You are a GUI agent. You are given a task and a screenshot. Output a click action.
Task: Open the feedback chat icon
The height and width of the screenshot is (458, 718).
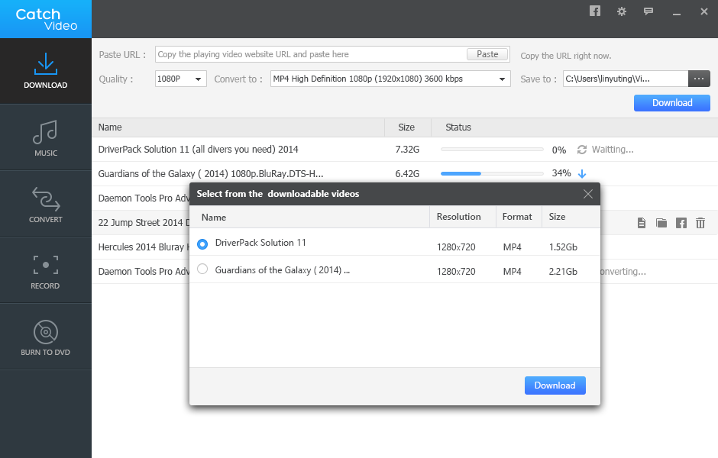[648, 11]
